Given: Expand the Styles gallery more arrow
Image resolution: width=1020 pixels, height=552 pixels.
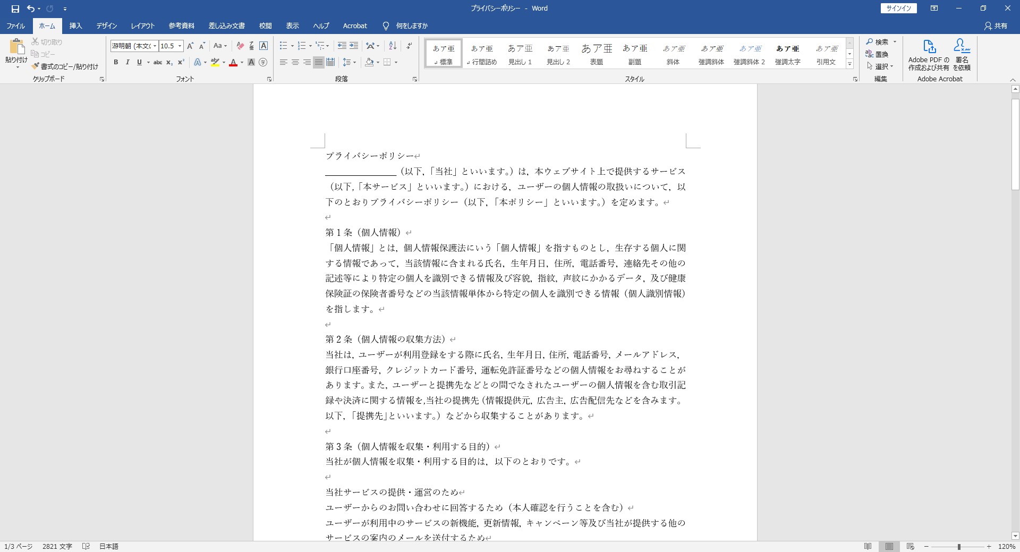Looking at the screenshot, I should click(849, 64).
